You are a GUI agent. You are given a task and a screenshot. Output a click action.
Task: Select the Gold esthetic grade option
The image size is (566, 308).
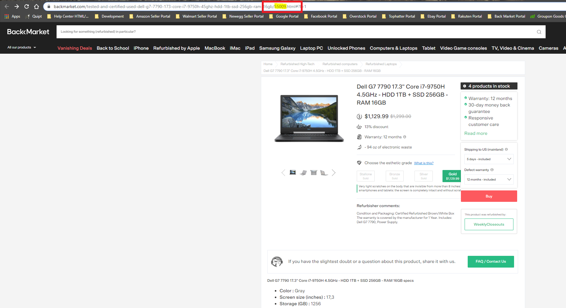(453, 176)
